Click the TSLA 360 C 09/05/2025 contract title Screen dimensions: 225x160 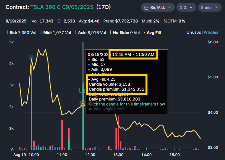(x=62, y=7)
